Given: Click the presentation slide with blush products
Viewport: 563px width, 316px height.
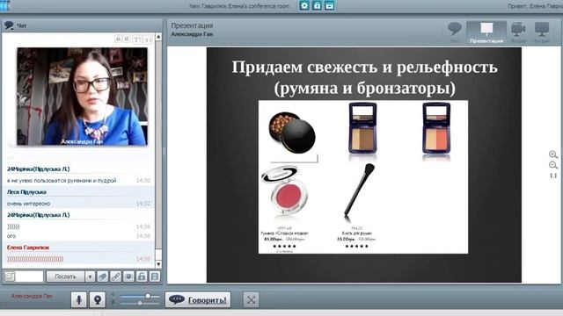Looking at the screenshot, I should [x=363, y=165].
